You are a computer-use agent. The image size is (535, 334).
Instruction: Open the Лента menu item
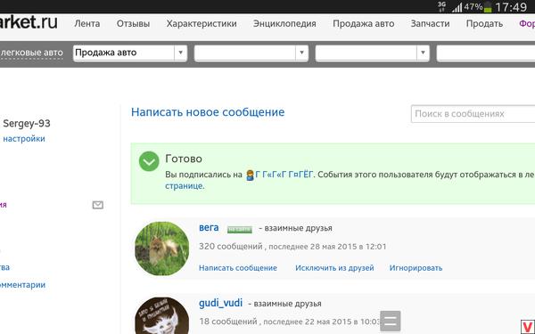point(87,24)
